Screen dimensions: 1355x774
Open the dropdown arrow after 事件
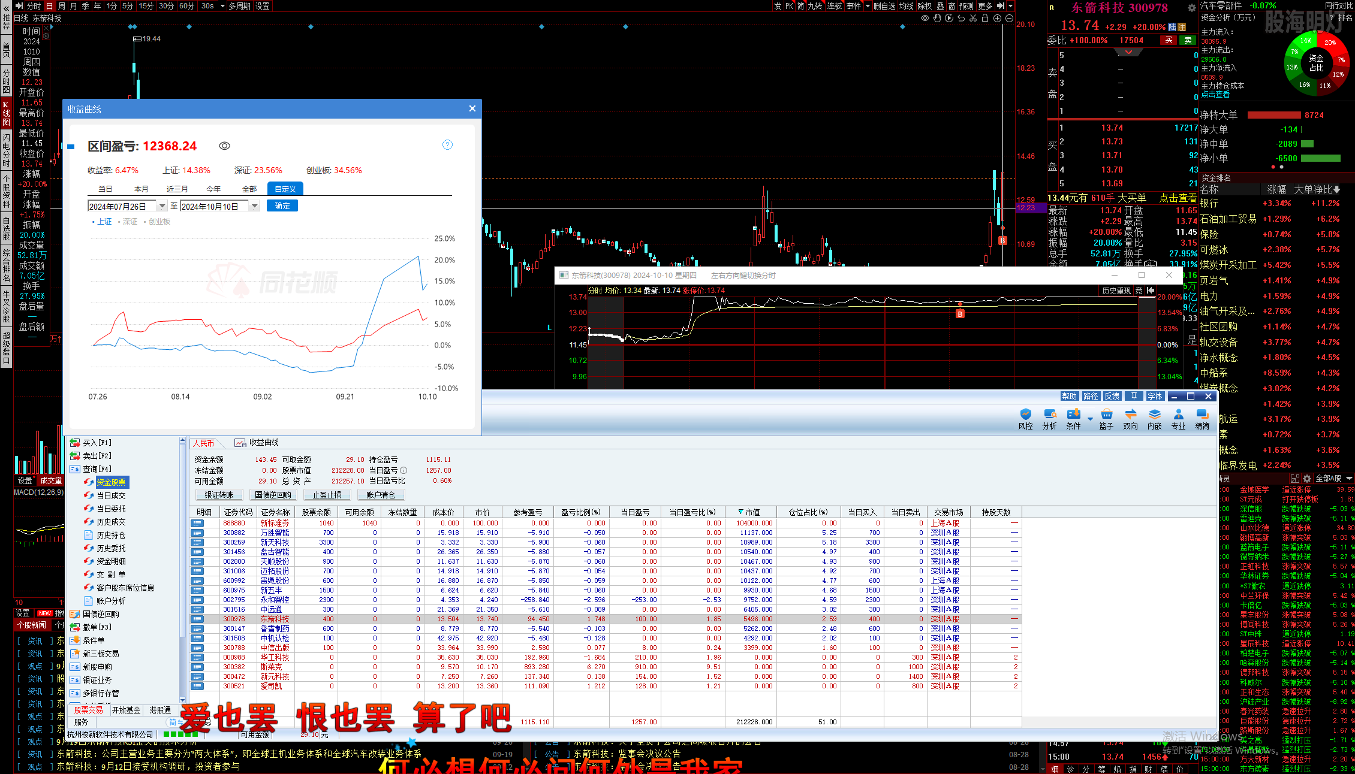click(868, 6)
